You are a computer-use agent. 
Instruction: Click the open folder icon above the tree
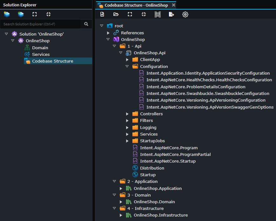click(x=116, y=14)
